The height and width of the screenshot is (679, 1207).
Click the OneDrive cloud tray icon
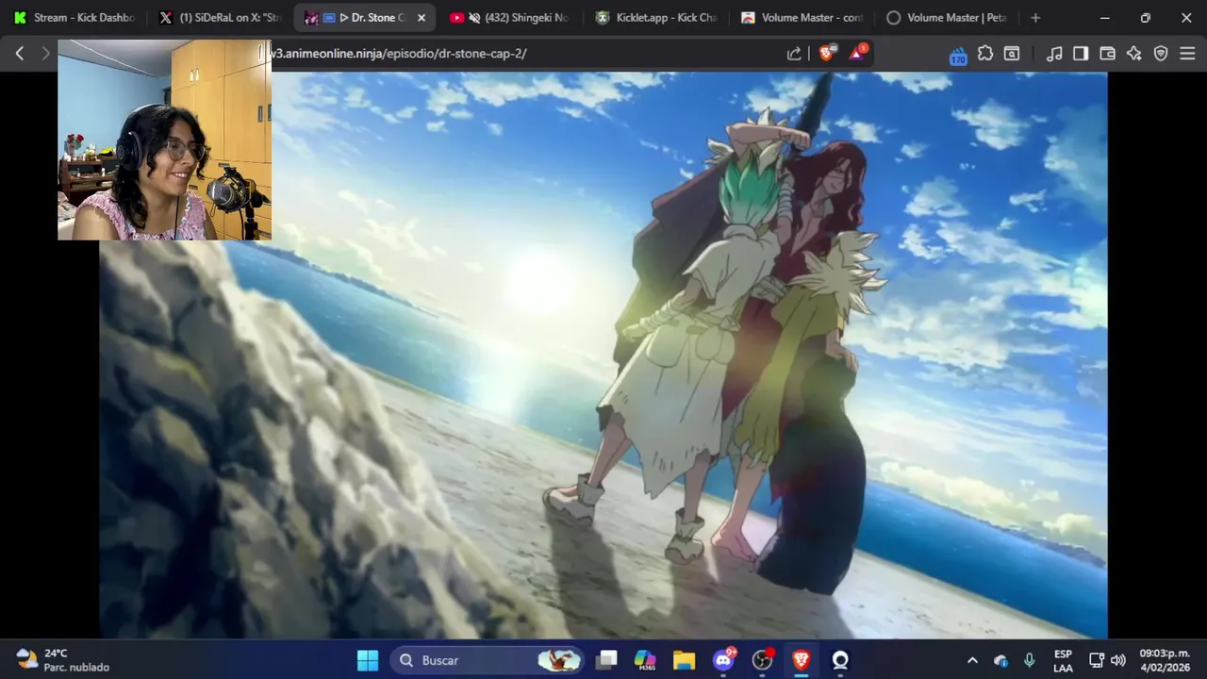(1001, 660)
